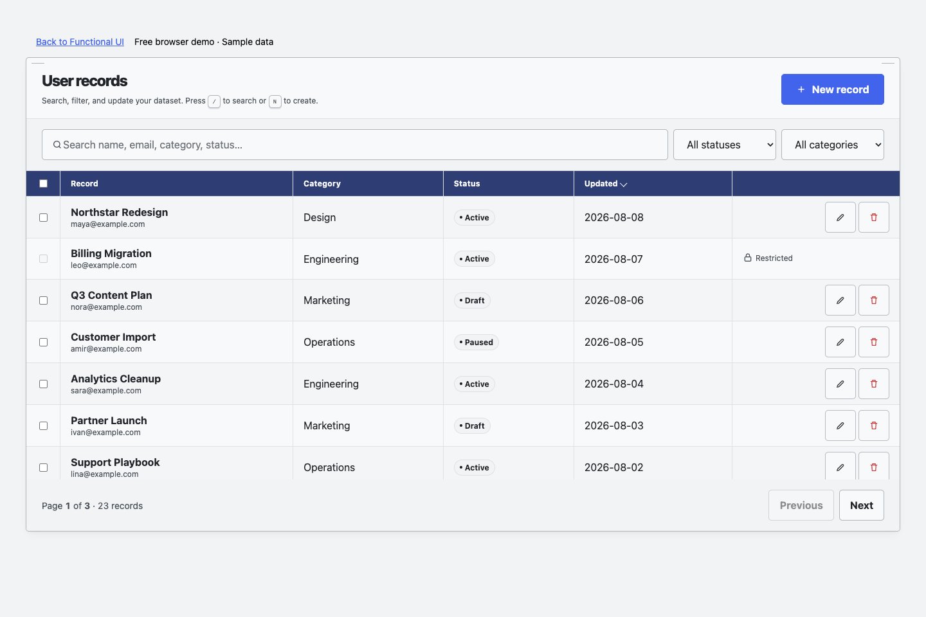926x617 pixels.
Task: Edit the Partner Launch record
Action: coord(840,425)
